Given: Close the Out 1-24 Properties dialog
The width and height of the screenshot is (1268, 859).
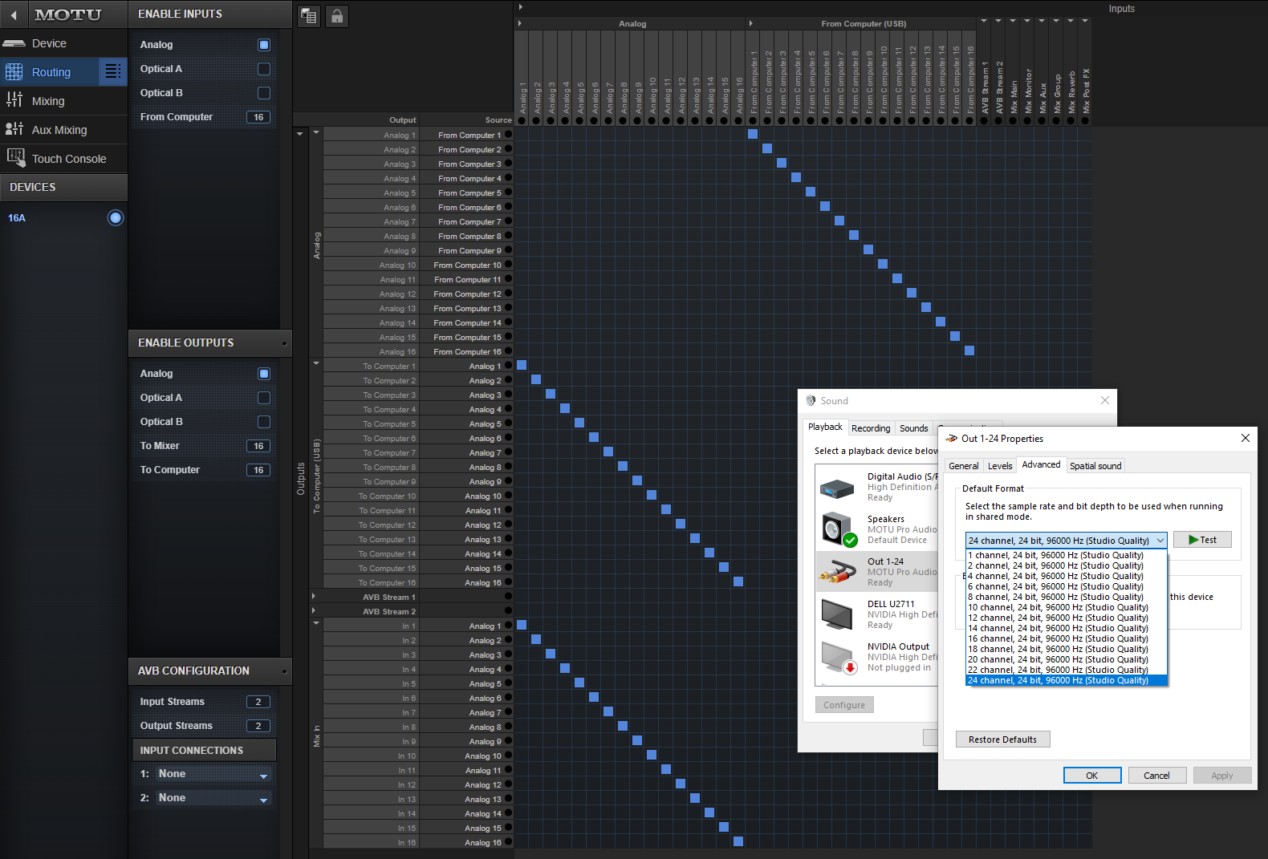Looking at the screenshot, I should coord(1245,438).
